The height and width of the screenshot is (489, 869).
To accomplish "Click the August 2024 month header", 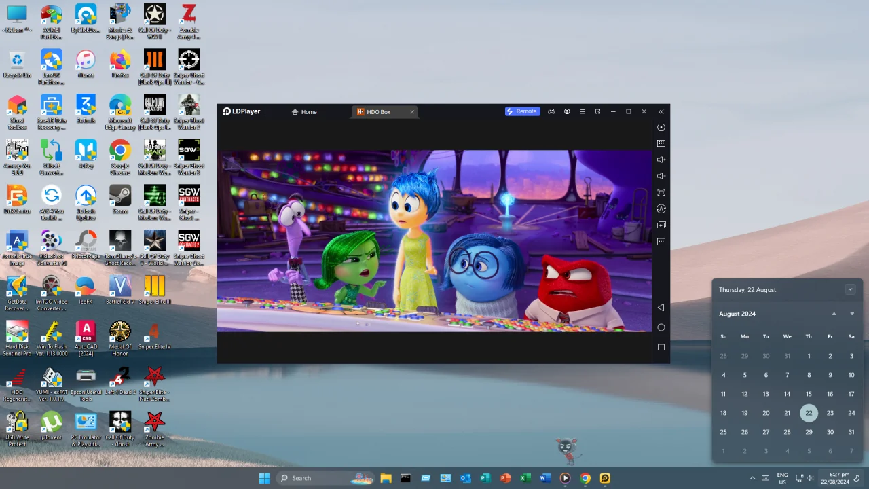I will tap(737, 314).
